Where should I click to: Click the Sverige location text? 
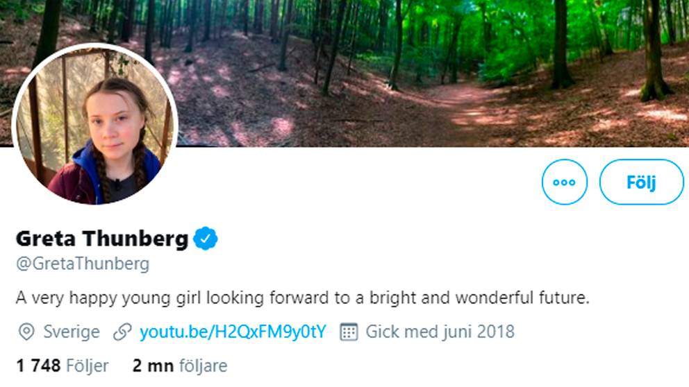(x=71, y=332)
